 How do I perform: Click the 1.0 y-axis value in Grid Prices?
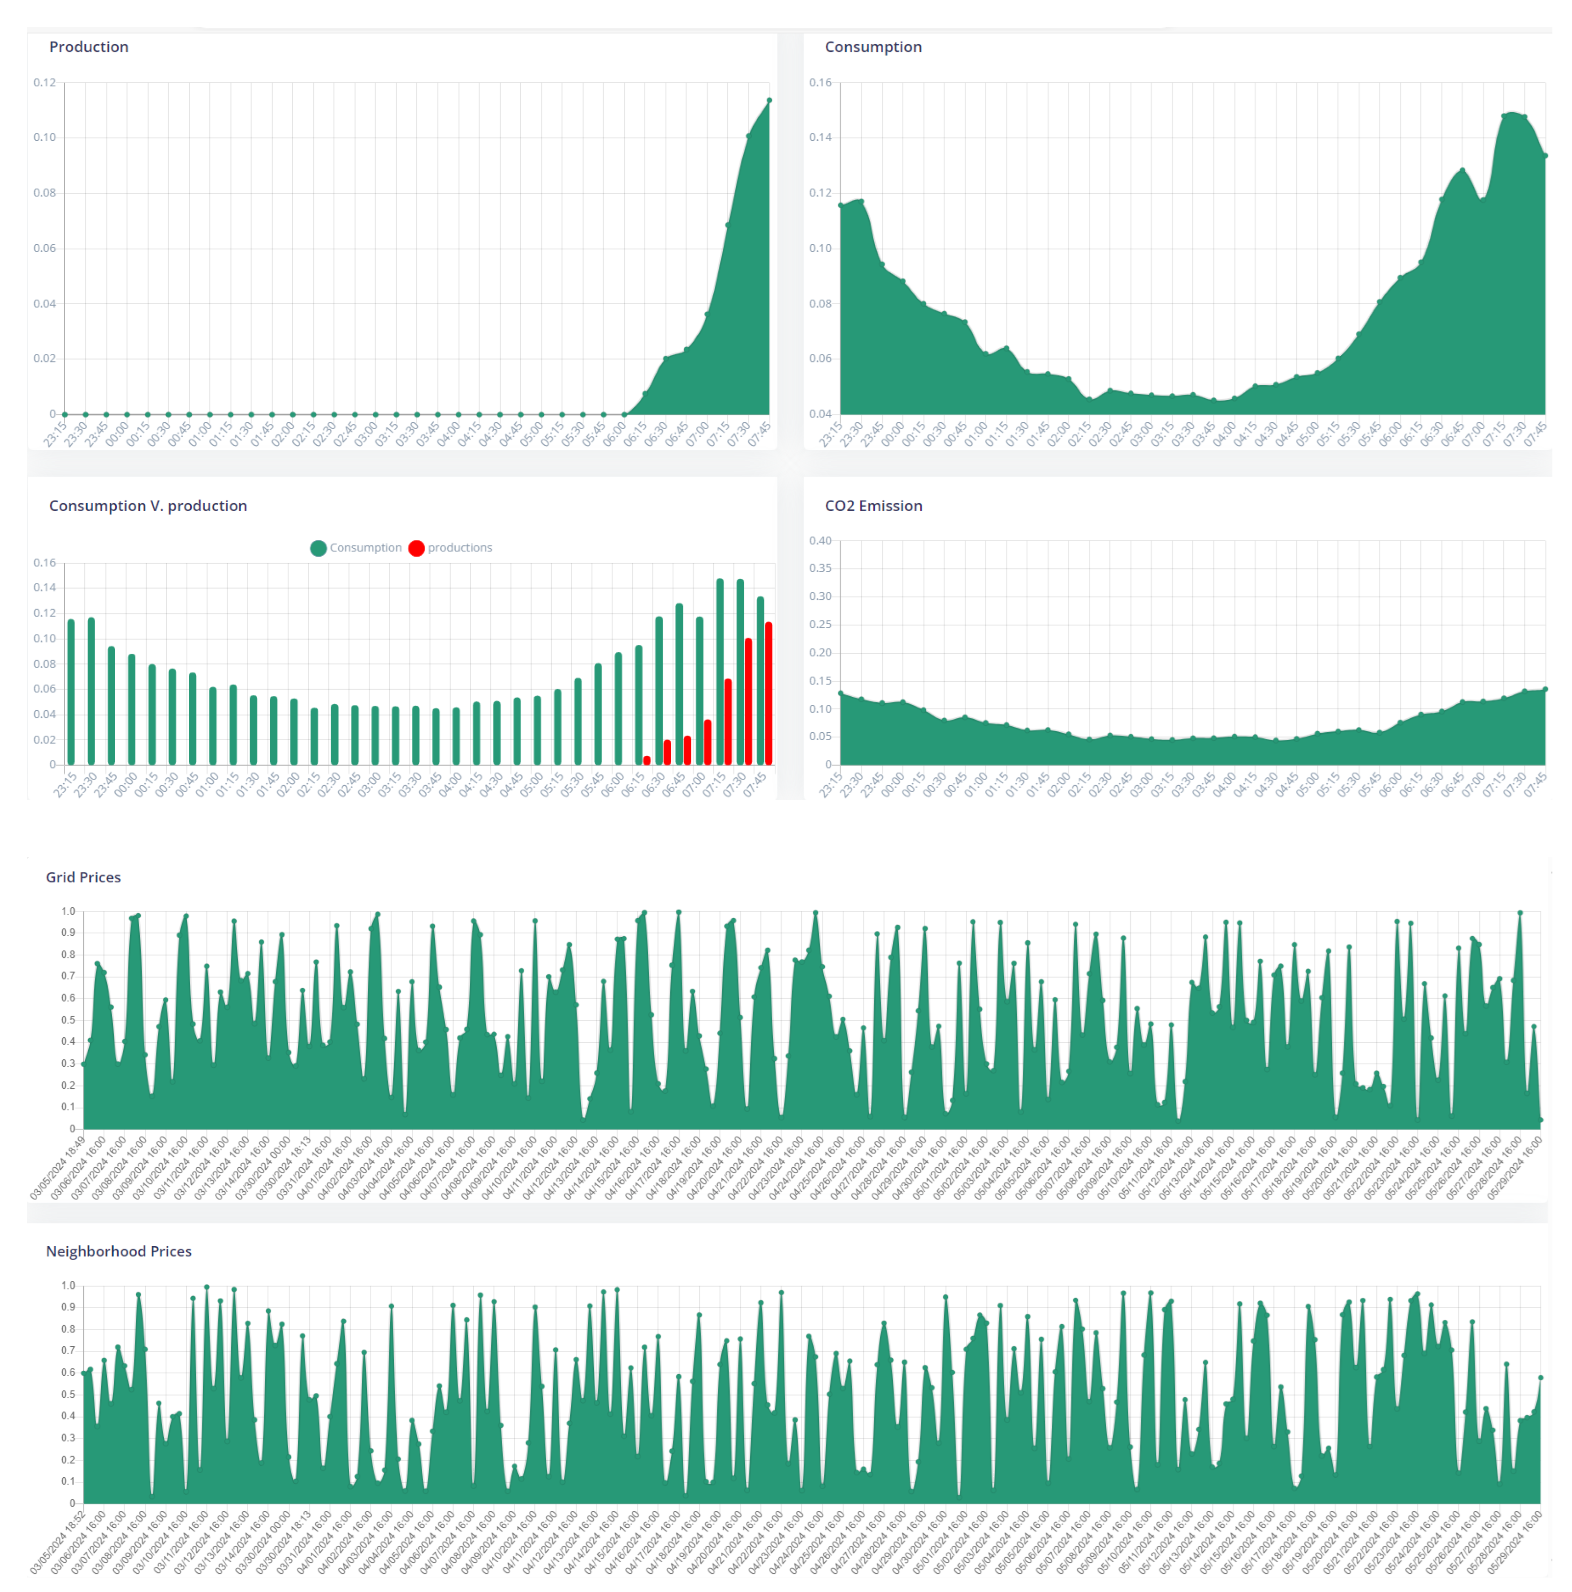point(68,911)
